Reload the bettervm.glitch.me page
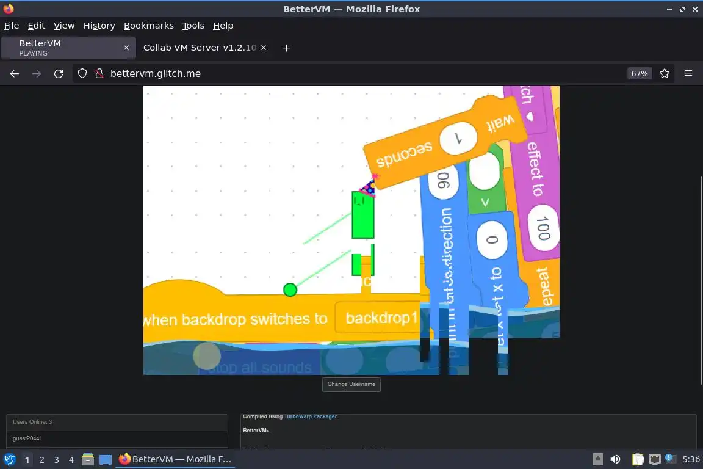 click(x=59, y=74)
